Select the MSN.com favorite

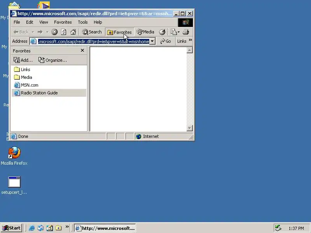click(x=26, y=85)
